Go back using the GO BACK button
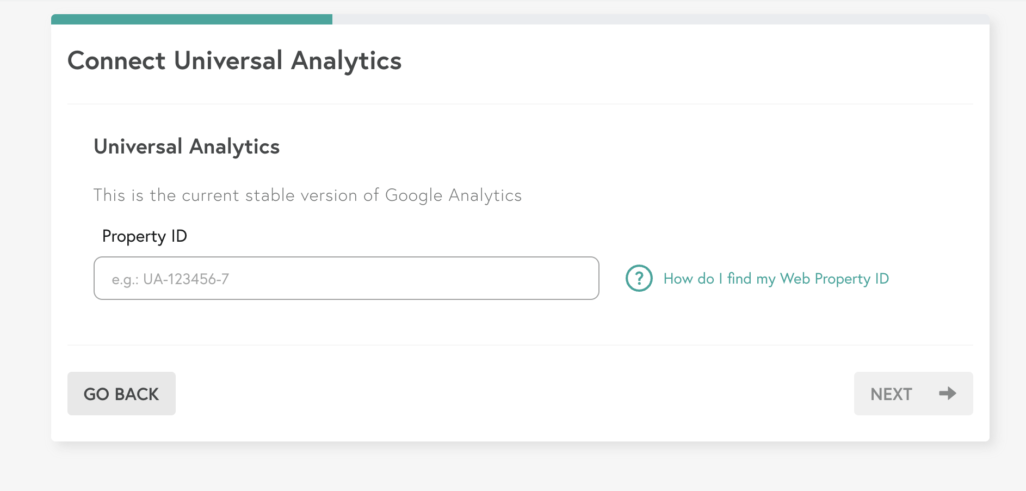 click(x=121, y=394)
